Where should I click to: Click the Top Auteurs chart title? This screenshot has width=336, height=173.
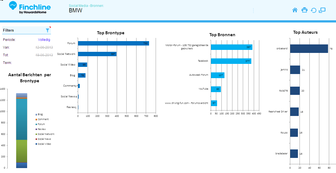coord(305,32)
